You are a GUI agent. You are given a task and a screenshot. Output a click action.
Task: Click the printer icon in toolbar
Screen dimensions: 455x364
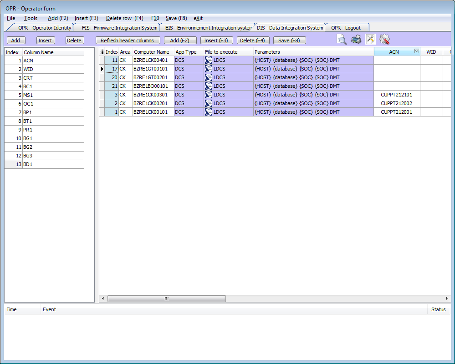[356, 40]
